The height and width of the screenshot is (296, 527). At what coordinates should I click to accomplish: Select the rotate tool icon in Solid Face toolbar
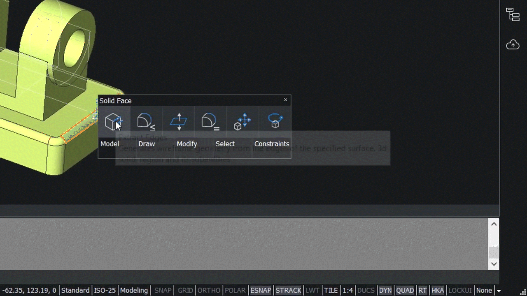click(275, 120)
